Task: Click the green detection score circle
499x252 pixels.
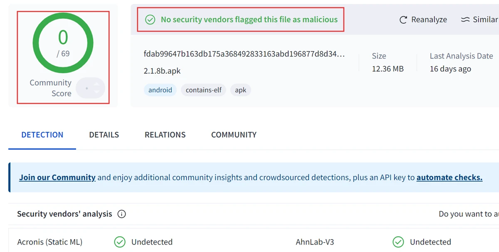Action: [x=63, y=43]
